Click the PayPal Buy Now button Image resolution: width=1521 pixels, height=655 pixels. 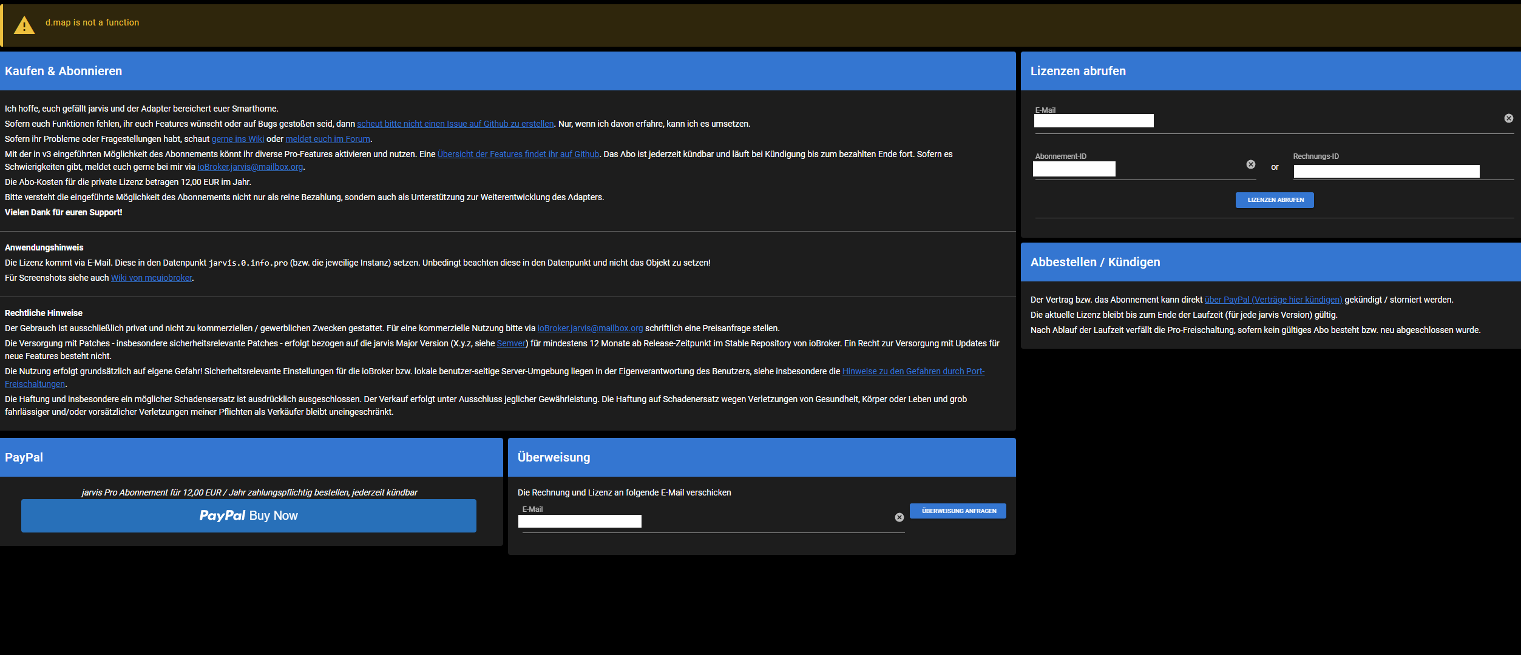tap(249, 516)
